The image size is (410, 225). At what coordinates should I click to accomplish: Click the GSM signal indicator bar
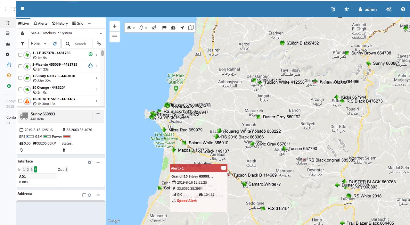pyautogui.click(x=47, y=137)
